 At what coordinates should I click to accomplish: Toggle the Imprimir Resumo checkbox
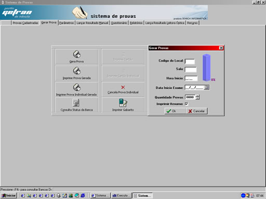click(187, 104)
